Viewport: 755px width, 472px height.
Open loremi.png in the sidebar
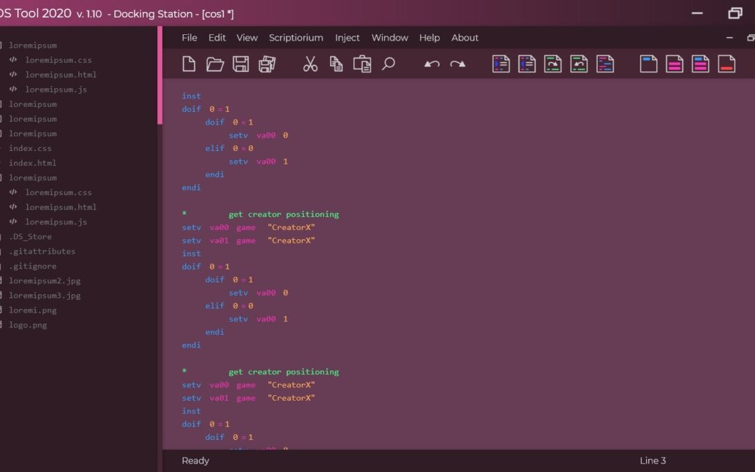click(32, 310)
